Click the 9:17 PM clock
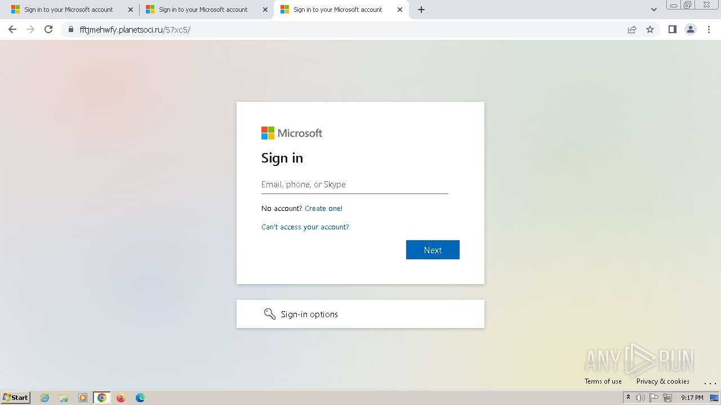This screenshot has height=405, width=721. point(692,398)
